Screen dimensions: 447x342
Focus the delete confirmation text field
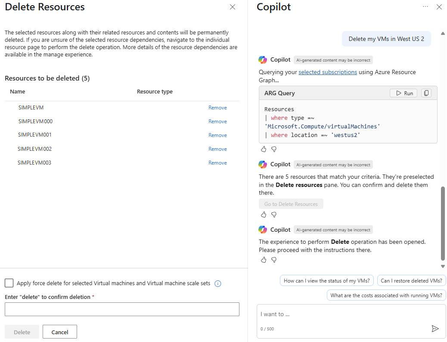122,309
